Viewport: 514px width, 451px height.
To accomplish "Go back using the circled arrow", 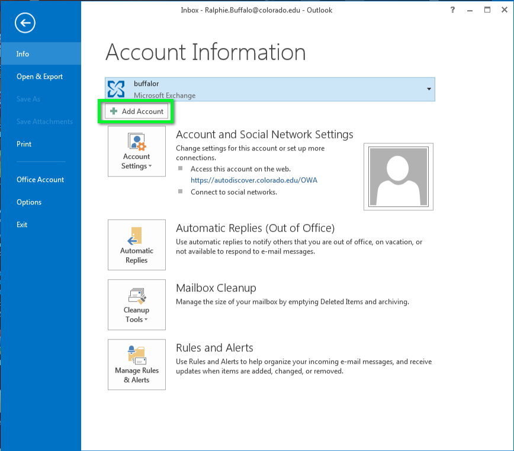I will coord(25,23).
